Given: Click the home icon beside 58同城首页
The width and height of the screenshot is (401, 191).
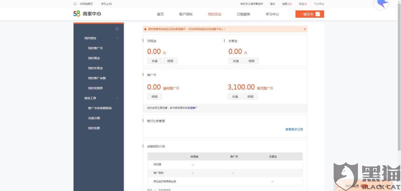Looking at the screenshot, I should (75, 4).
